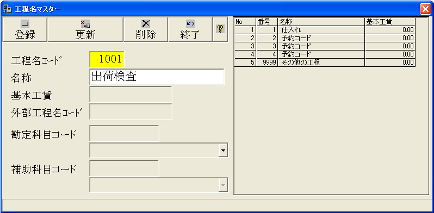Image resolution: width=434 pixels, height=213 pixels.
Task: Open the dropdown below 勘定科目コード
Action: tap(223, 151)
